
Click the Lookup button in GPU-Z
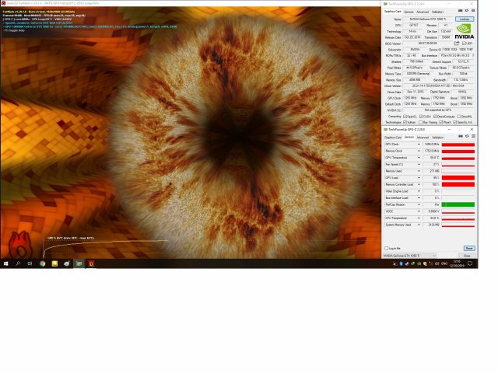[464, 19]
